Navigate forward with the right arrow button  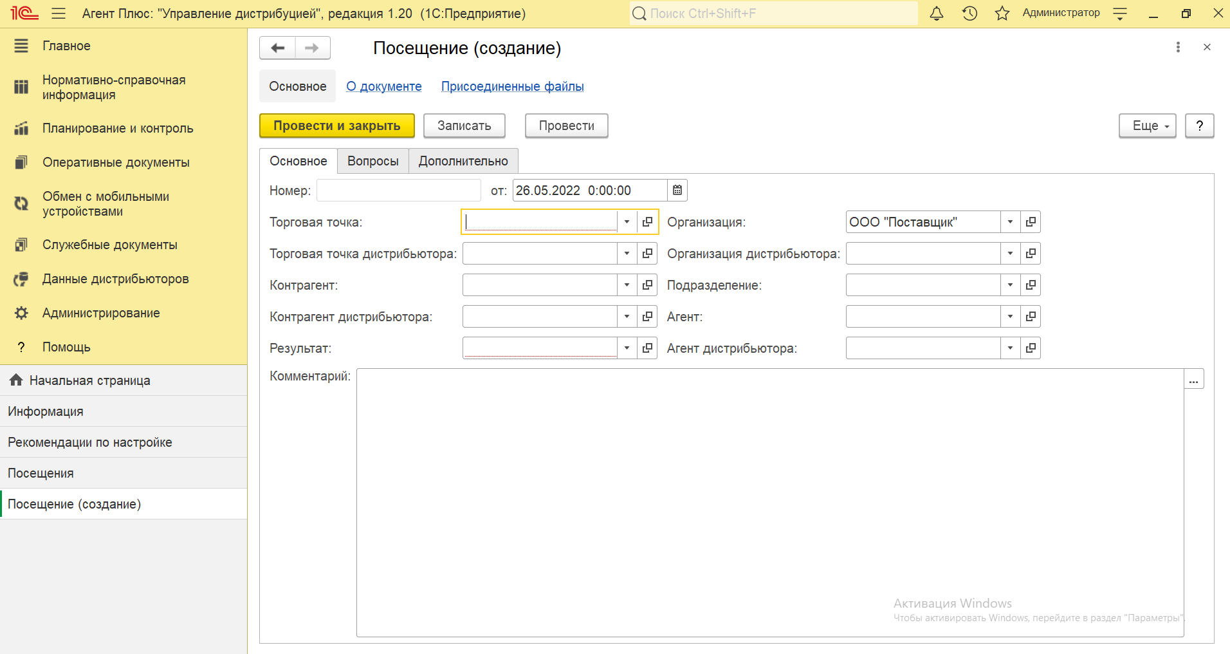click(x=313, y=48)
